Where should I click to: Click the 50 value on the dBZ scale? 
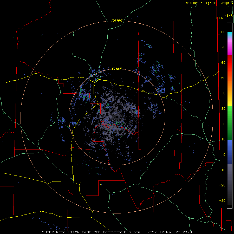coord(223,78)
